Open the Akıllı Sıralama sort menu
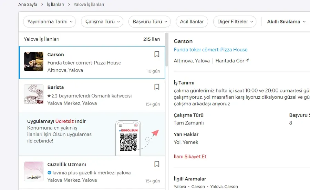The width and height of the screenshot is (310, 190). (286, 21)
